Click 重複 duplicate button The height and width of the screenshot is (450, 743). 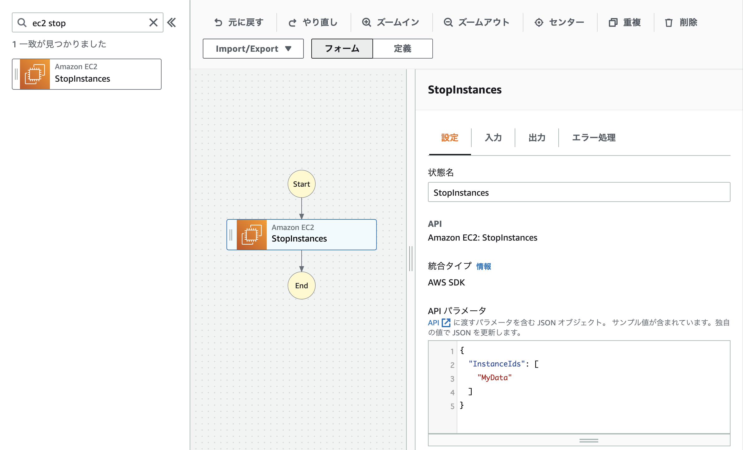click(625, 22)
